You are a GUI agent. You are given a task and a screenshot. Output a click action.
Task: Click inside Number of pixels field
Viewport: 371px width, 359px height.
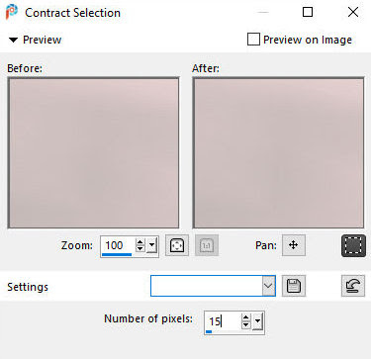point(223,320)
